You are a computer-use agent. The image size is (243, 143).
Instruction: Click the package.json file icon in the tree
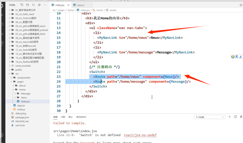pyautogui.click(x=12, y=117)
